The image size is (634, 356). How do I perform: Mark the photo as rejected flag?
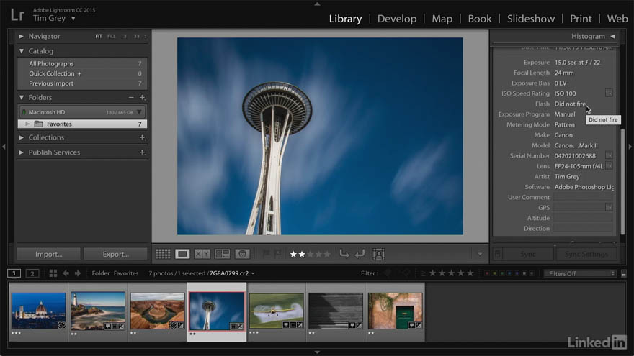[x=278, y=254]
